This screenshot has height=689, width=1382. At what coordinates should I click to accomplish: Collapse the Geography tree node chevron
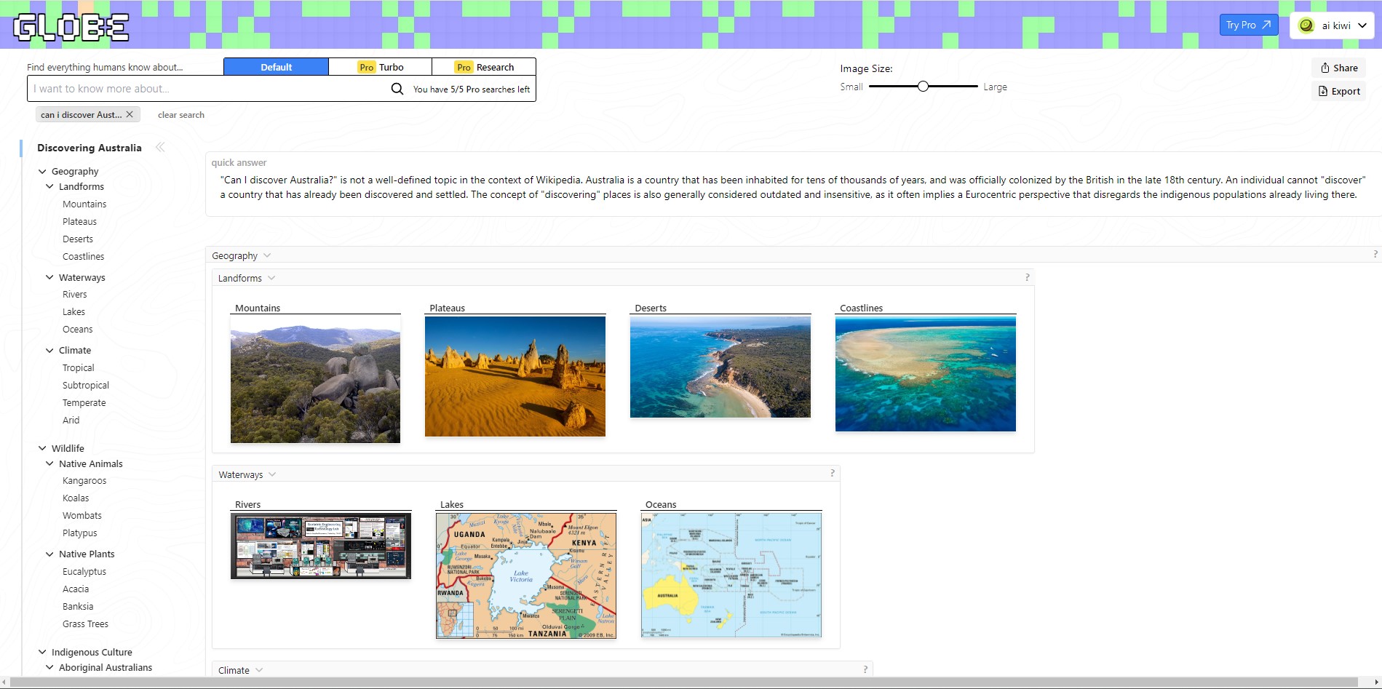point(42,171)
